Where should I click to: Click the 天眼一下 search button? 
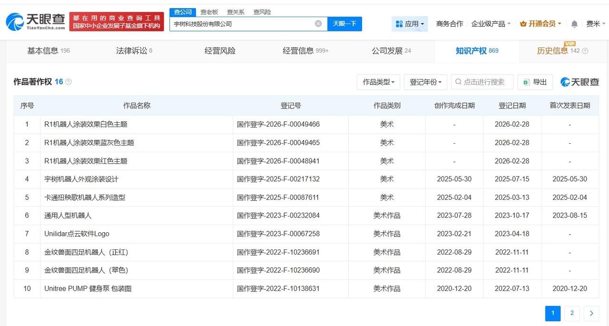tap(345, 23)
